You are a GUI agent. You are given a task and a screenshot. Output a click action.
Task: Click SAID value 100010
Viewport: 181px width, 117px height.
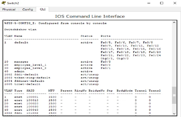click(x=32, y=100)
